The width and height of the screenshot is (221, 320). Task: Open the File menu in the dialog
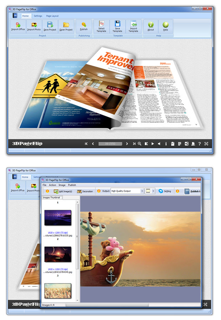pos(45,185)
